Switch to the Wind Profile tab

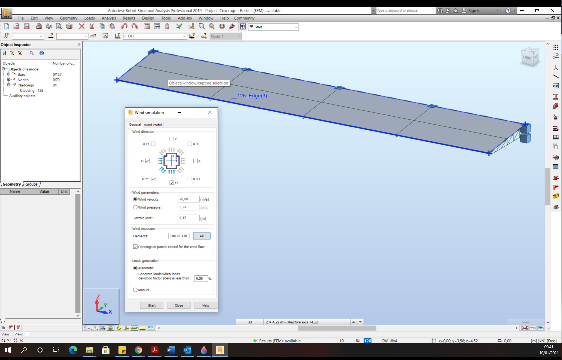[153, 125]
